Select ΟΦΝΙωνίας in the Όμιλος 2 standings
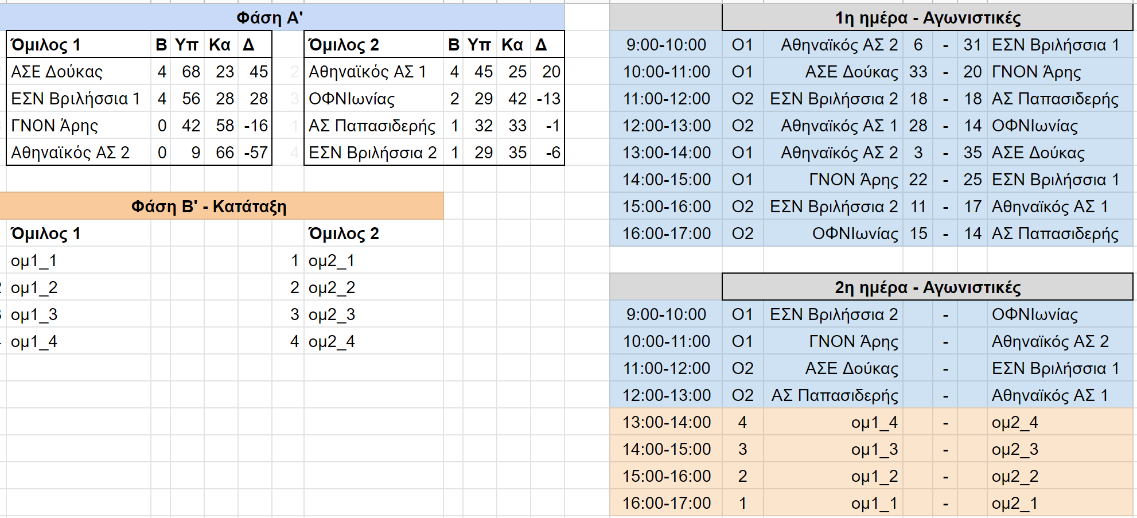Screen dimensions: 1137x518 pyautogui.click(x=352, y=99)
